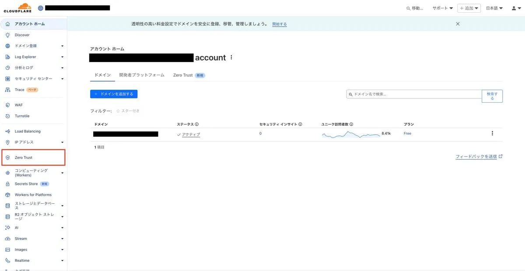Open Zero Trust from the sidebar
Viewport: 525px width, 271px height.
[24, 157]
